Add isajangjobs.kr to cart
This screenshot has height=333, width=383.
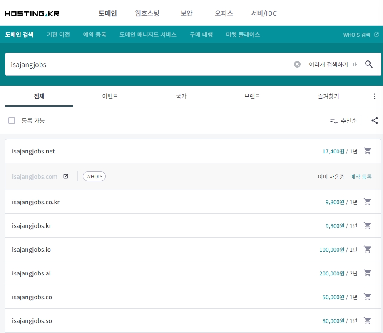click(367, 225)
